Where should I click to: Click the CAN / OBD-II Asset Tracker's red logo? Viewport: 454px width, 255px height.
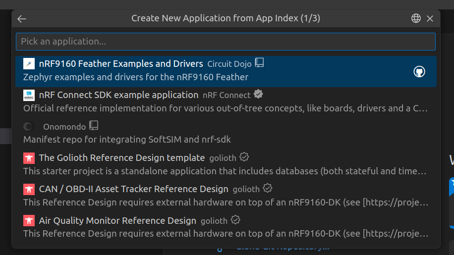pos(29,189)
